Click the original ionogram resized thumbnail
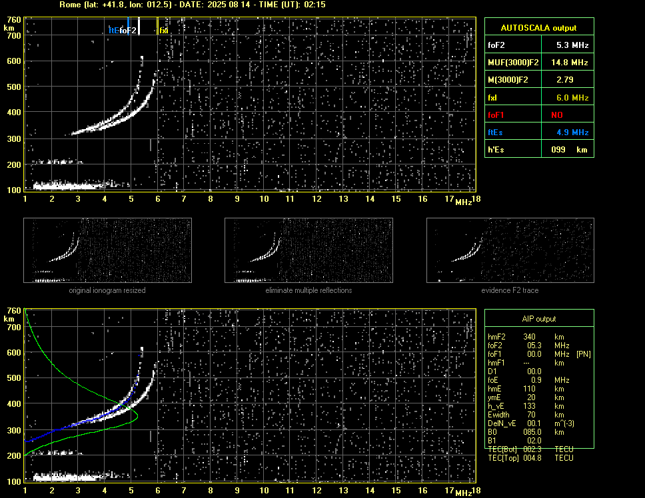Image resolution: width=645 pixels, height=498 pixels. pos(107,250)
